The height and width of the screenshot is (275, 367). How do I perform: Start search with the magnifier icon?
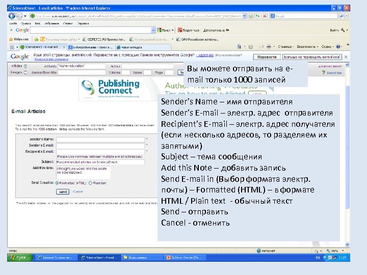pyautogui.click(x=342, y=16)
